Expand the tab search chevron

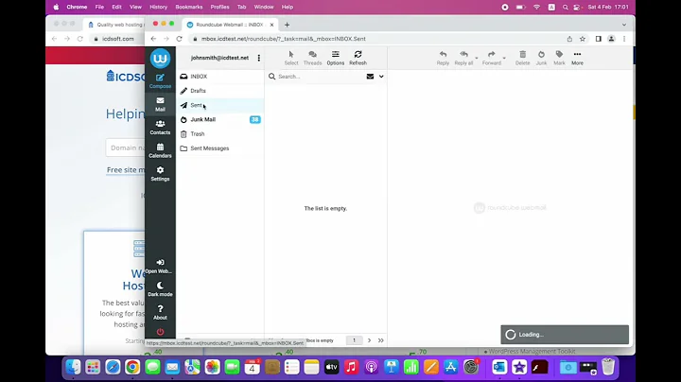pyautogui.click(x=624, y=25)
